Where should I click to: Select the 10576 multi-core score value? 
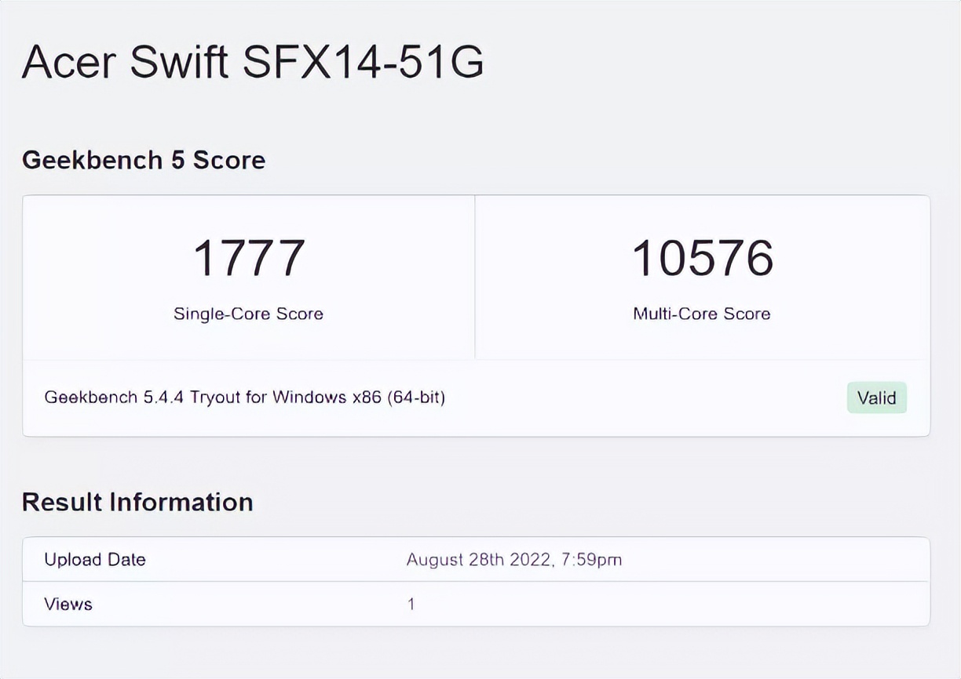point(703,259)
